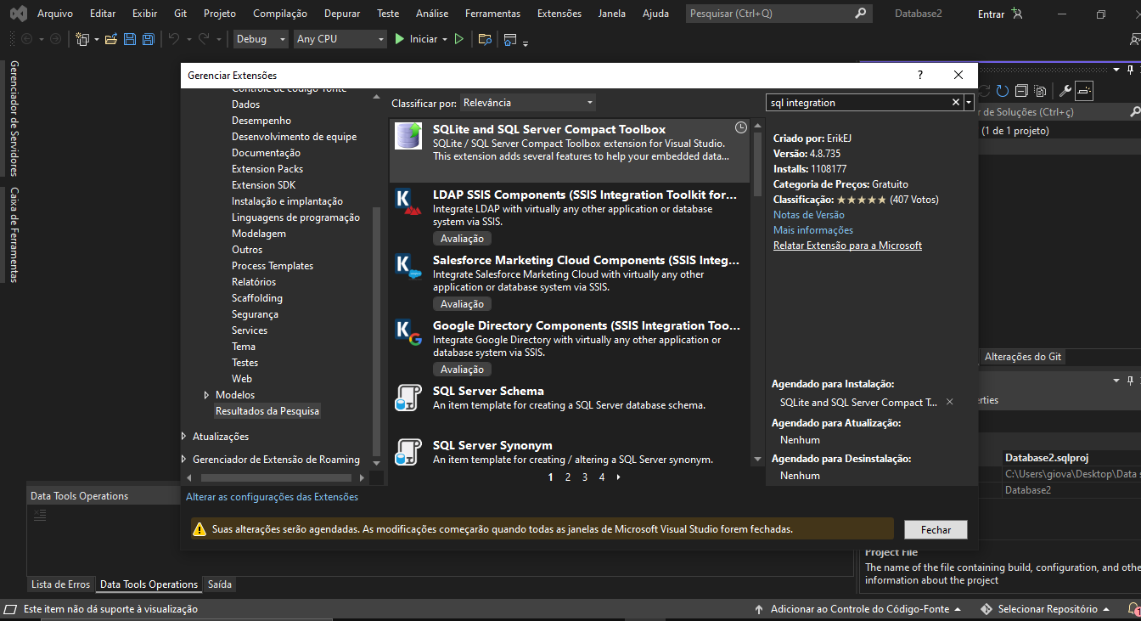Viewport: 1141px width, 621px height.
Task: Open the Ferramentas menu
Action: point(493,14)
